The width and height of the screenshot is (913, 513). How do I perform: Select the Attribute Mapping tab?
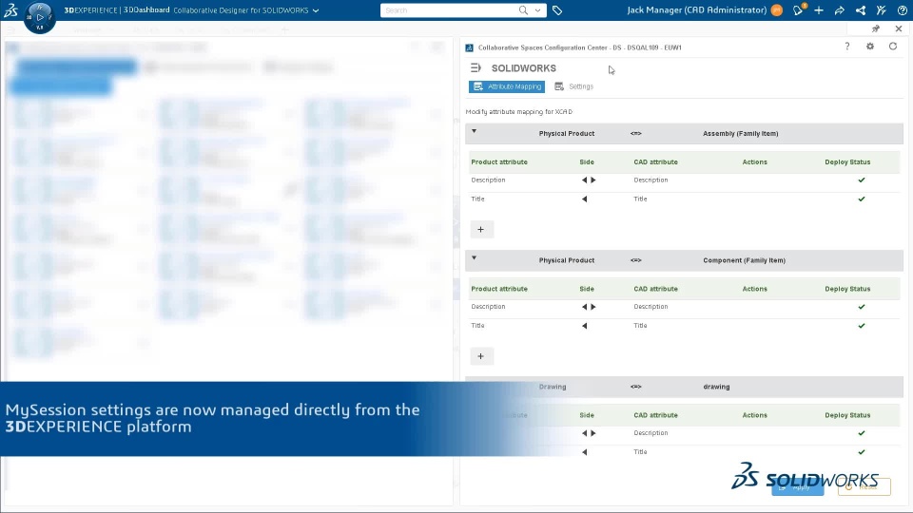pyautogui.click(x=507, y=86)
